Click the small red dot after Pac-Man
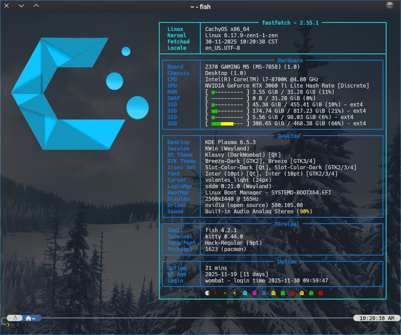The width and height of the screenshot is (401, 335). point(216,293)
